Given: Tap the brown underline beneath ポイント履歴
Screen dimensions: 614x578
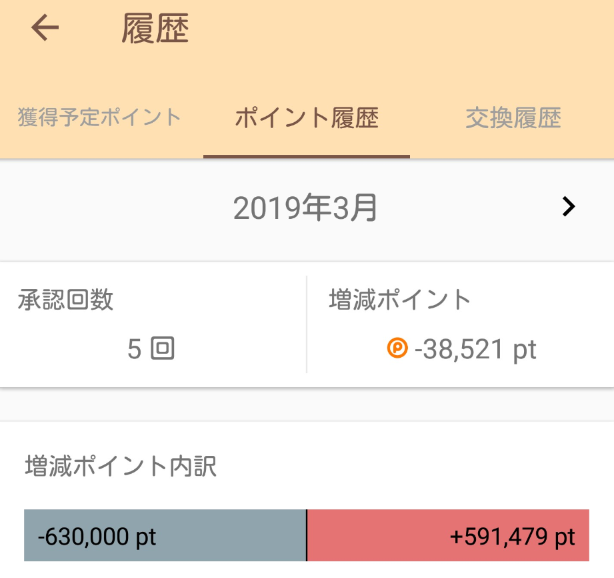Looking at the screenshot, I should coord(307,156).
